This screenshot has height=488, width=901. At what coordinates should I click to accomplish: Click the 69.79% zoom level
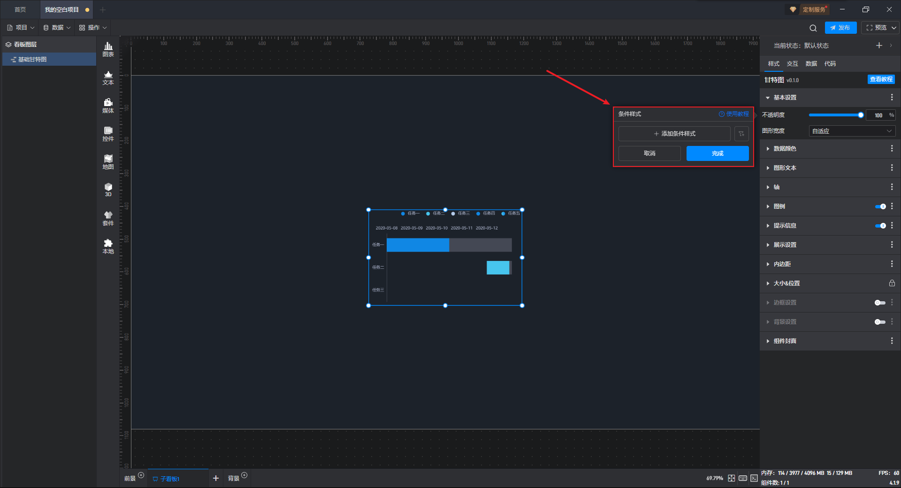(714, 478)
